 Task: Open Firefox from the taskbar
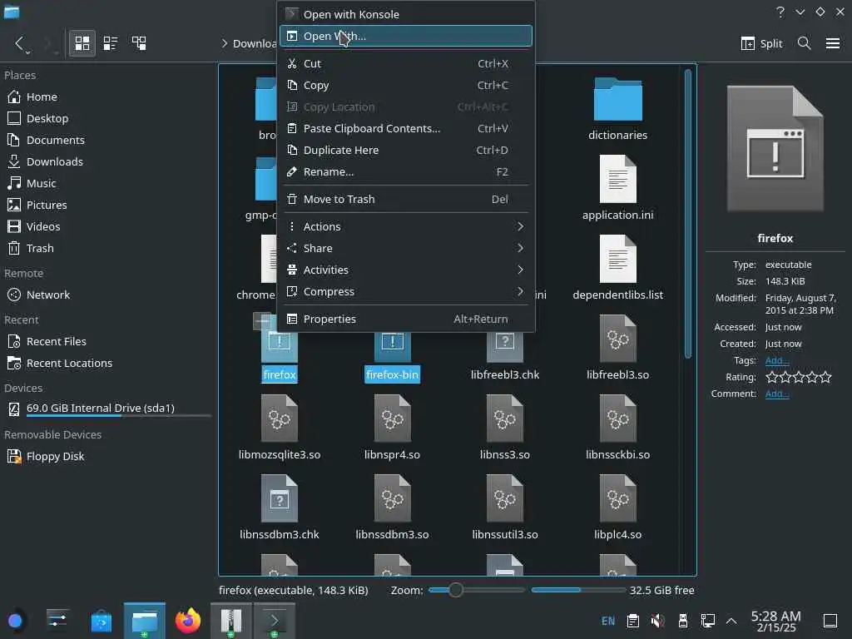coord(188,621)
